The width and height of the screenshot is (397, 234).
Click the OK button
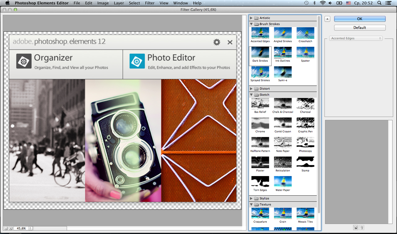(x=360, y=19)
